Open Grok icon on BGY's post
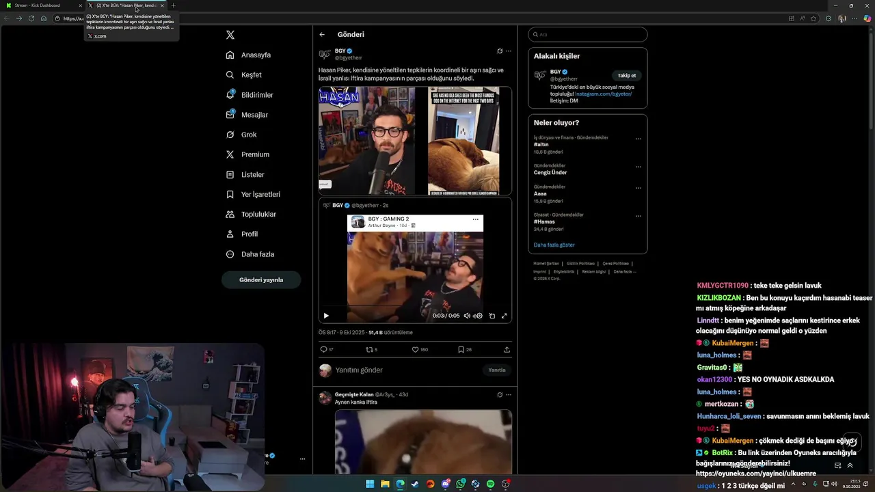 (500, 51)
